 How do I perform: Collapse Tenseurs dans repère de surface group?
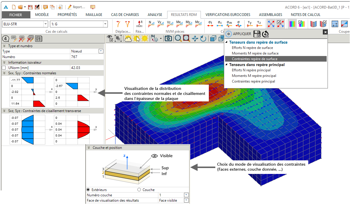(227, 42)
